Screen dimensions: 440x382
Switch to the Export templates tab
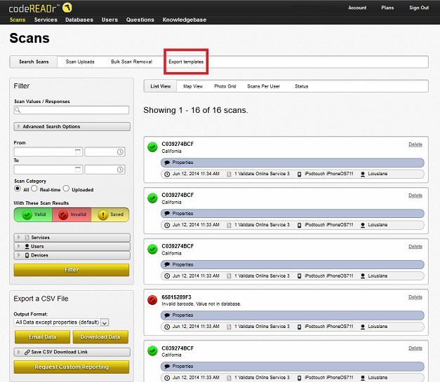186,62
